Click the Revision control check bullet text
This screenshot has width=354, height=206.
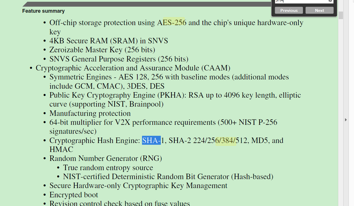point(119,203)
